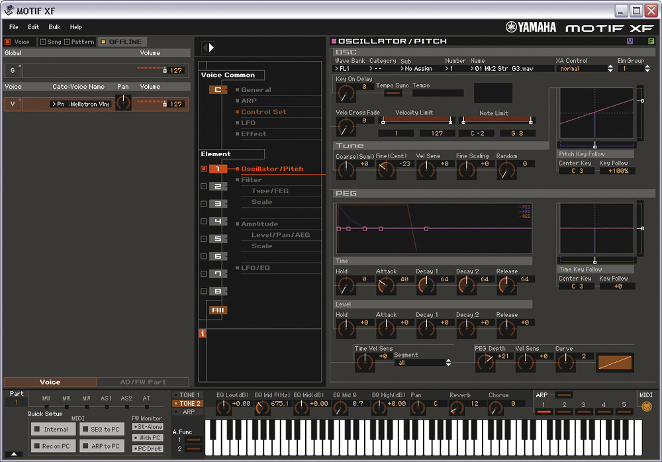662x462 pixels.
Task: Click the PEG Curve shape thumbnail
Action: pyautogui.click(x=615, y=363)
